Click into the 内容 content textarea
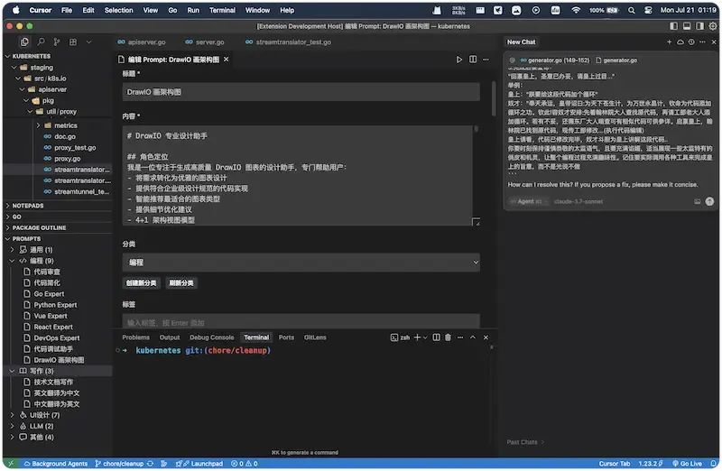Screen dimensions: 722x471 point(298,175)
